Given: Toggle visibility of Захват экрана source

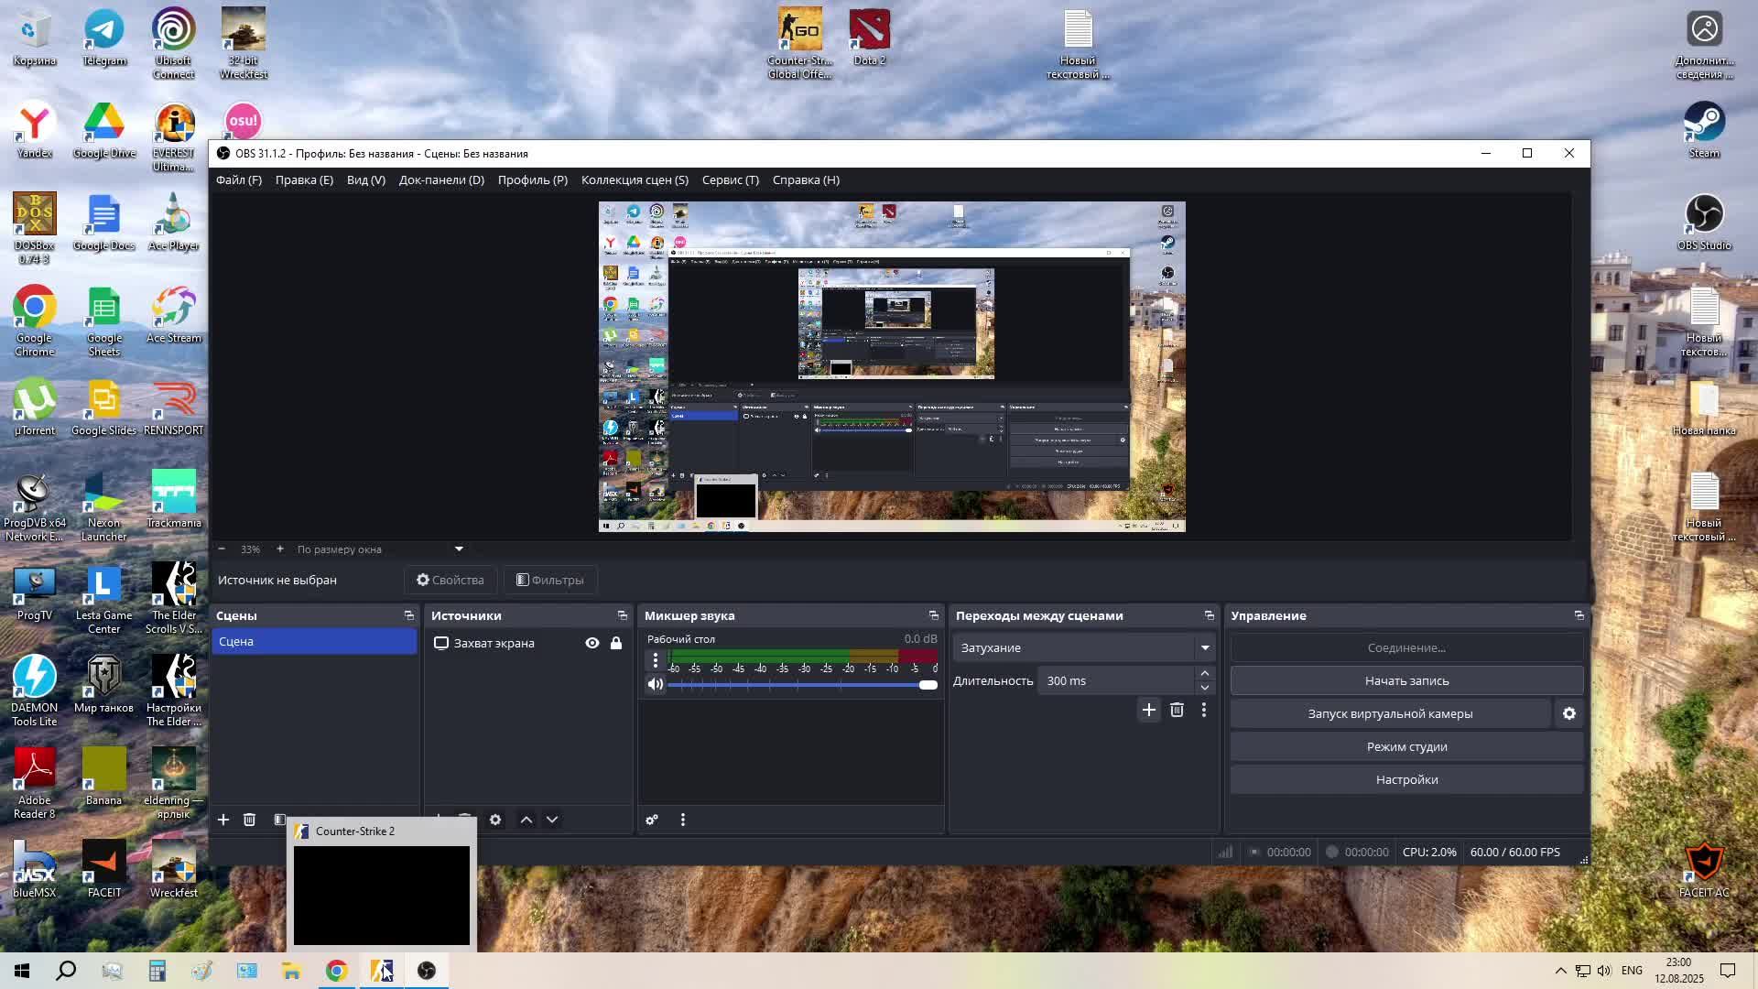Looking at the screenshot, I should [592, 643].
